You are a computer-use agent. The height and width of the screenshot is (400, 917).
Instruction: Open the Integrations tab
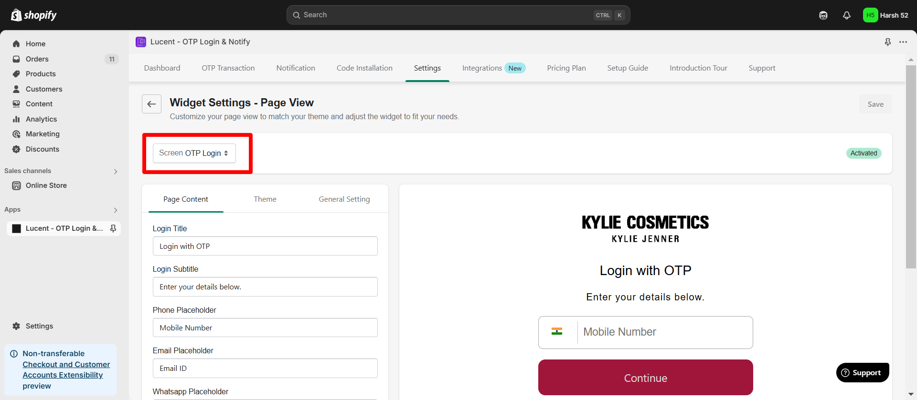pos(494,68)
